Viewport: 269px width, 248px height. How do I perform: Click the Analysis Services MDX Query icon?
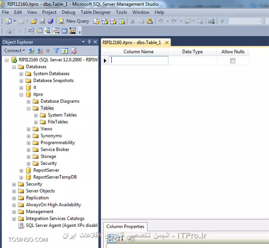click(105, 21)
